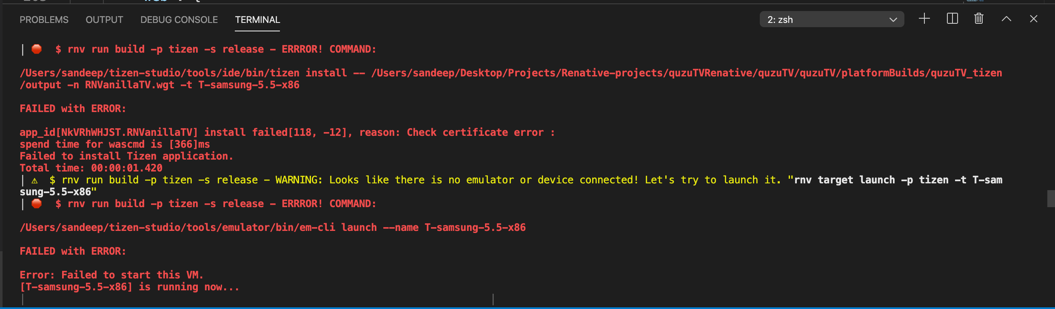
Task: Select the OUTPUT tab
Action: (x=104, y=20)
